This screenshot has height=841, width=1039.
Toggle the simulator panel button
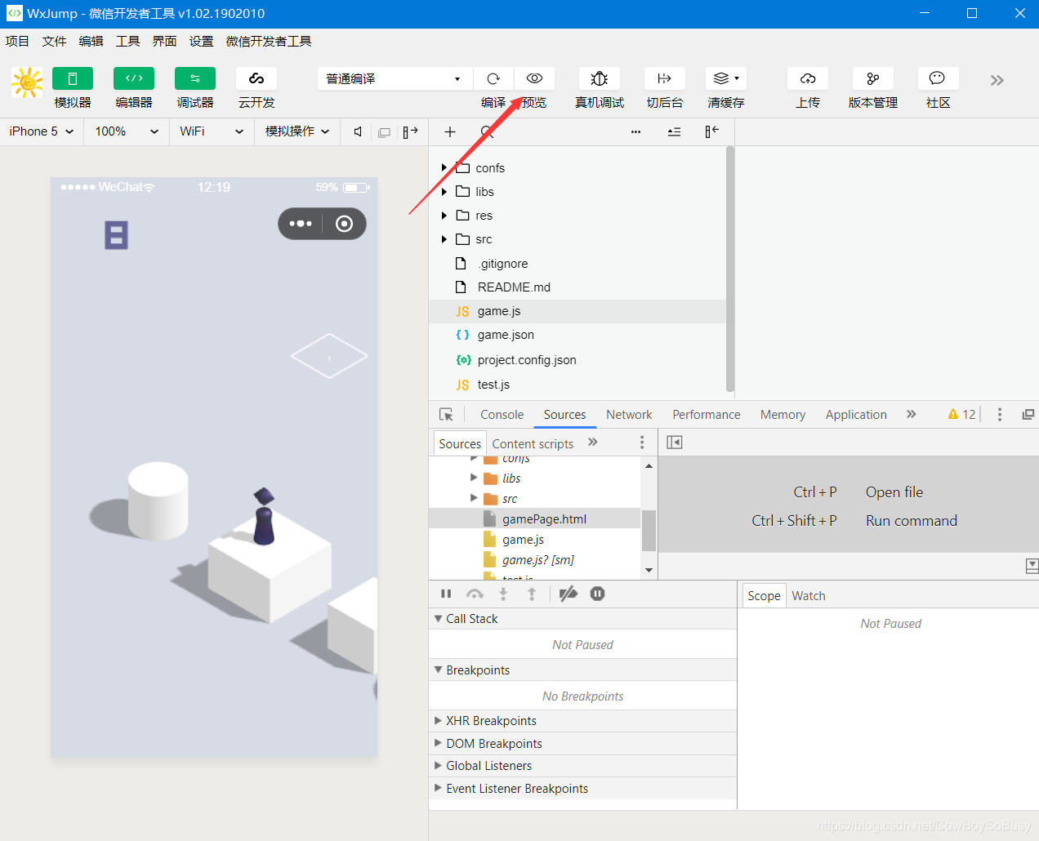[73, 78]
